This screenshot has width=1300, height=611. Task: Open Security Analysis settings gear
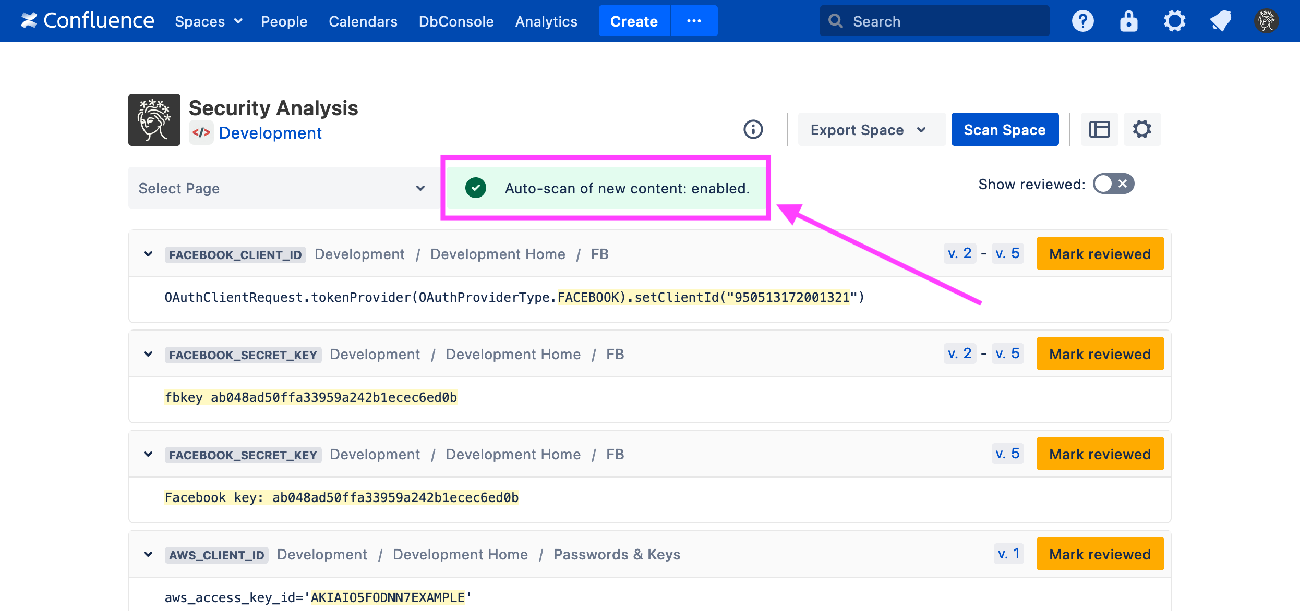tap(1142, 129)
